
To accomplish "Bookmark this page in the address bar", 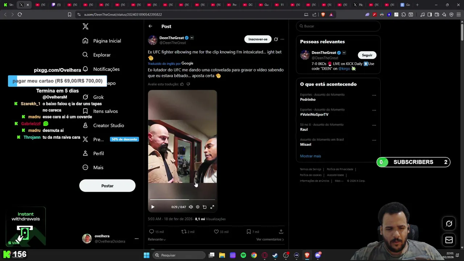I will click(x=70, y=14).
